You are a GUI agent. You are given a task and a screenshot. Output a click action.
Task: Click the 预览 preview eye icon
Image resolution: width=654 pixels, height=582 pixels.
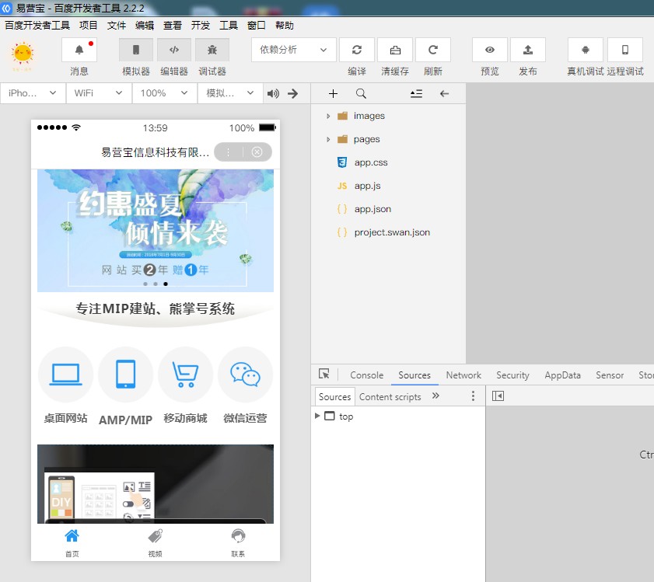[490, 50]
